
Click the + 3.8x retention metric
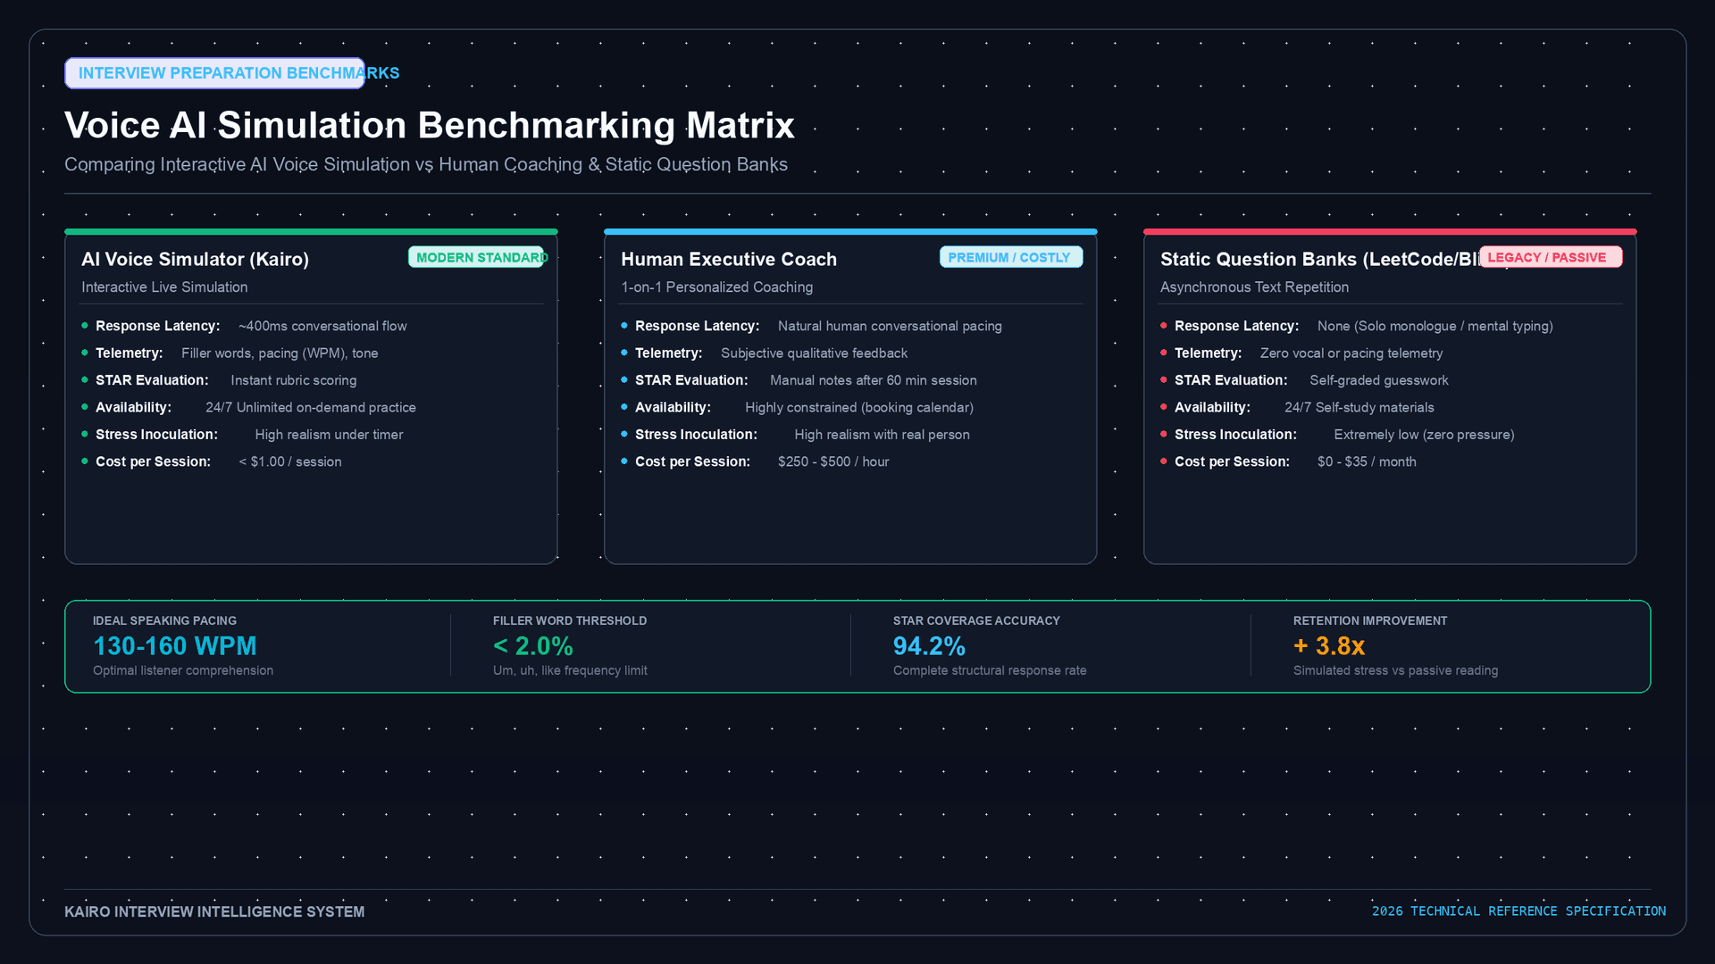pos(1329,646)
